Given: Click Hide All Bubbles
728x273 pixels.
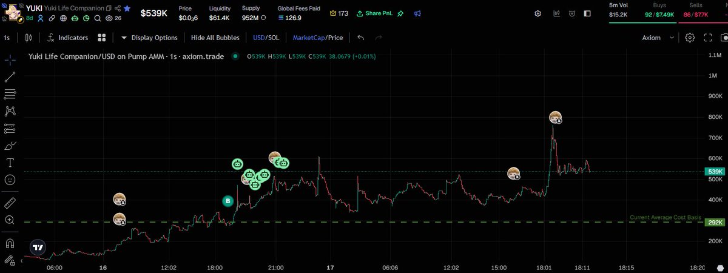Looking at the screenshot, I should coord(215,38).
